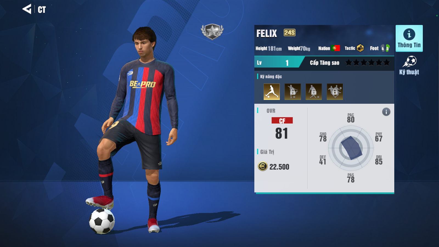Click the CF position label

(x=282, y=120)
